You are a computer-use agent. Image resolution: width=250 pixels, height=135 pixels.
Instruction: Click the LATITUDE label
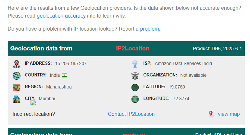(154, 87)
